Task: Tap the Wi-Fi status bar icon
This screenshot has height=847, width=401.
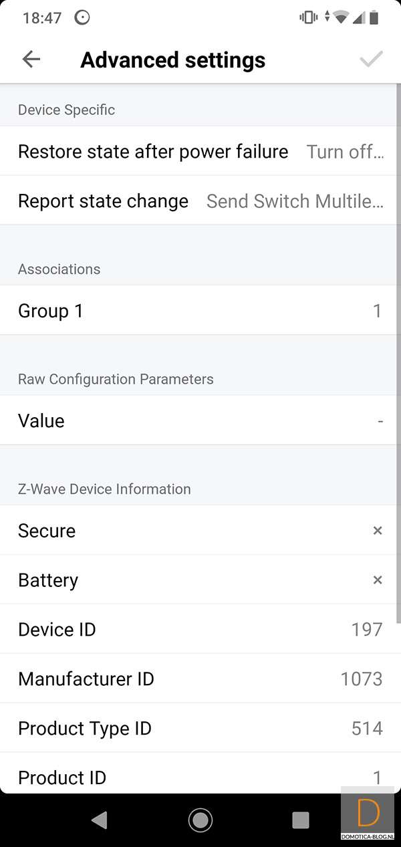Action: [342, 18]
